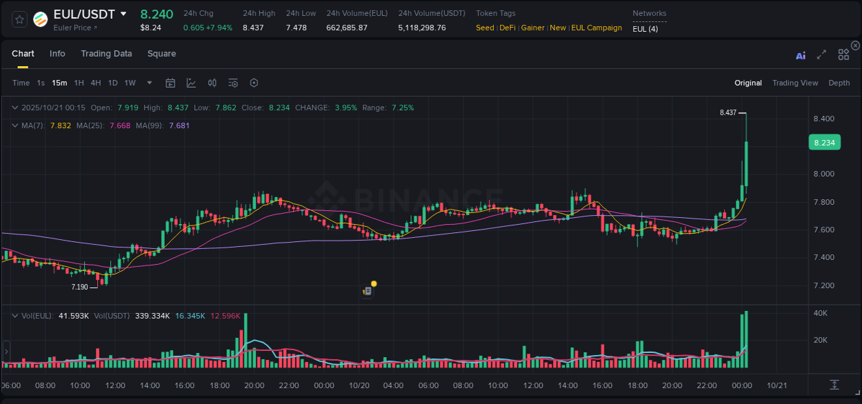The image size is (862, 404).
Task: Open the multi-chart layout grid icon
Action: pyautogui.click(x=843, y=55)
